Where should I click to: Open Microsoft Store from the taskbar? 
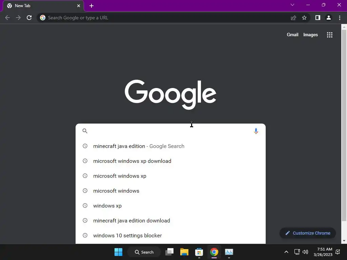coord(199,252)
